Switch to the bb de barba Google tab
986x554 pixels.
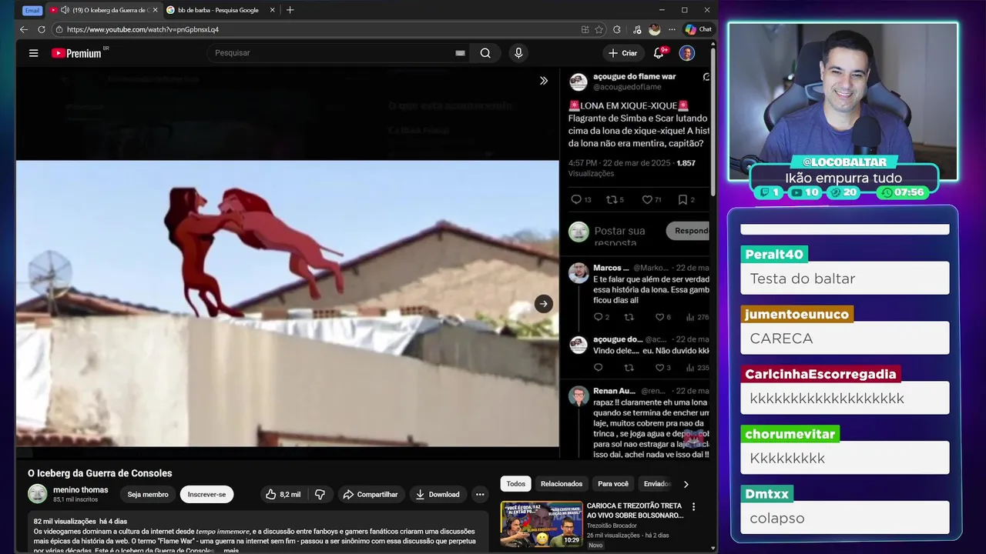tap(218, 10)
